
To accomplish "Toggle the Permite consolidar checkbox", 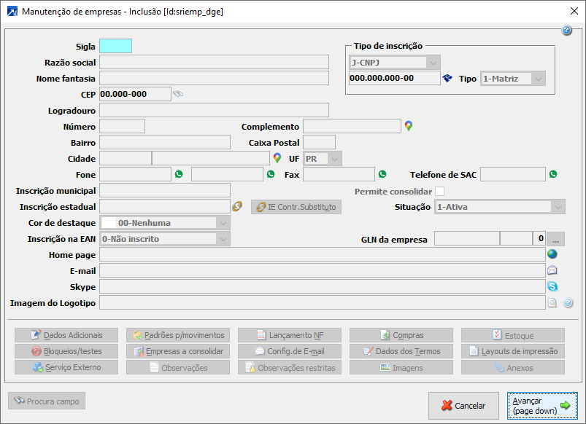I will click(x=440, y=191).
